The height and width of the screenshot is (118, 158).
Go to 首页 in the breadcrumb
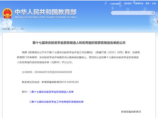13,29
